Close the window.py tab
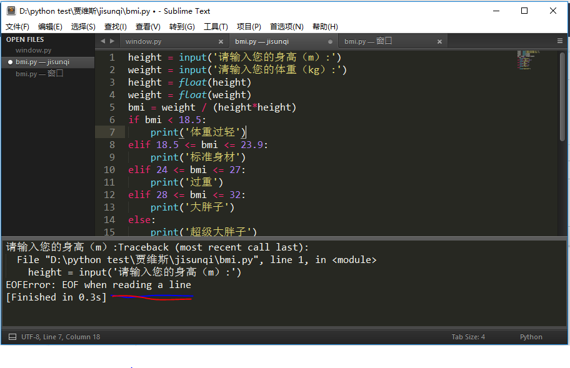The image size is (570, 368). coord(221,42)
